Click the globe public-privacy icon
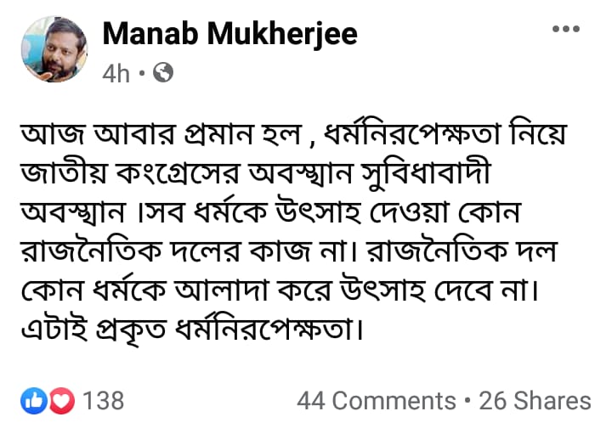 tap(164, 73)
